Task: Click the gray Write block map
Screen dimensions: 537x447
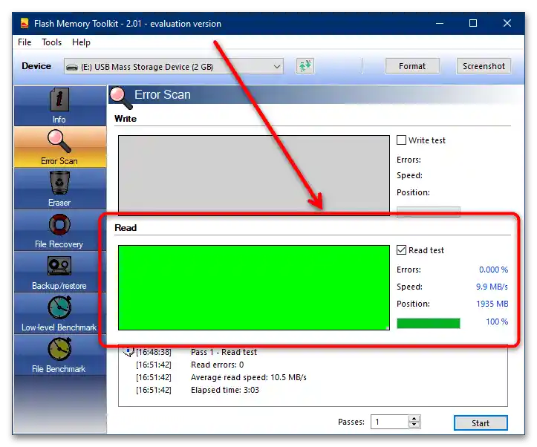Action: pyautogui.click(x=254, y=174)
